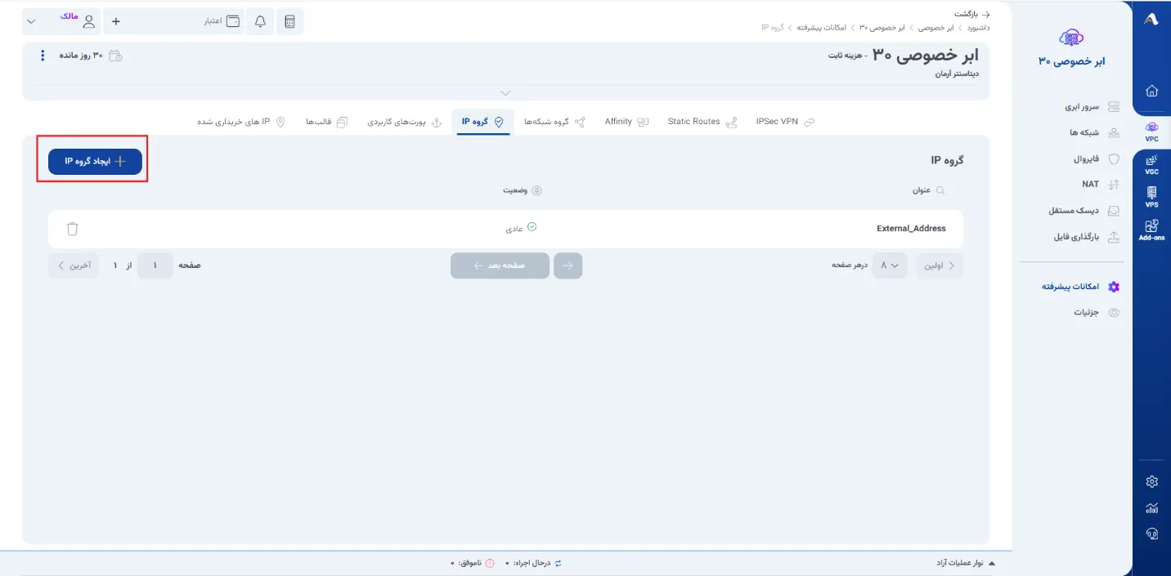Open بارگذاری فایل in the sidebar
This screenshot has height=576, width=1171.
(1086, 237)
